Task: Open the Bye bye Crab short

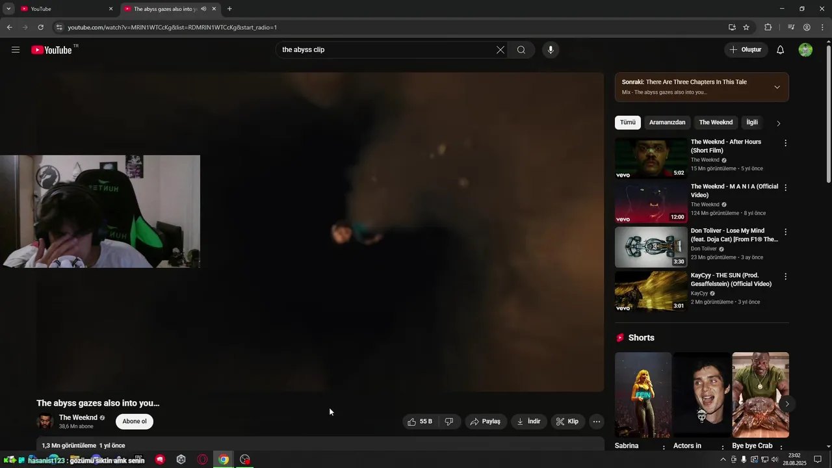Action: pos(760,395)
